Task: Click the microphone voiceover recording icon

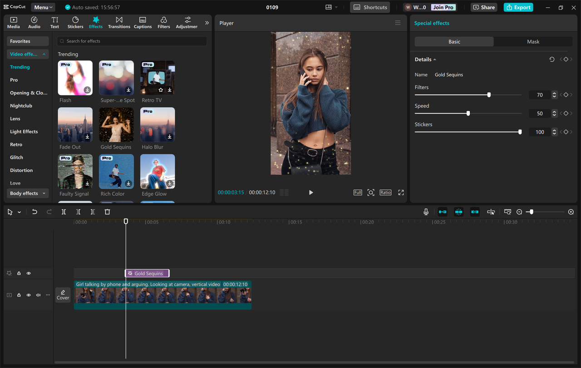Action: [x=426, y=211]
